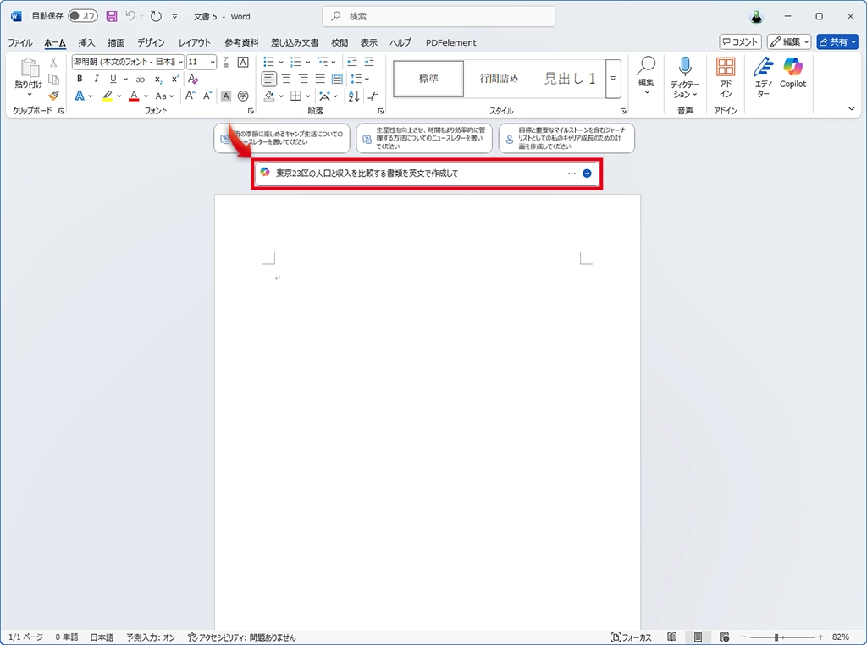Screen dimensions: 867x645
Task: Cut the selection with the scissors icon
Action: coord(53,62)
